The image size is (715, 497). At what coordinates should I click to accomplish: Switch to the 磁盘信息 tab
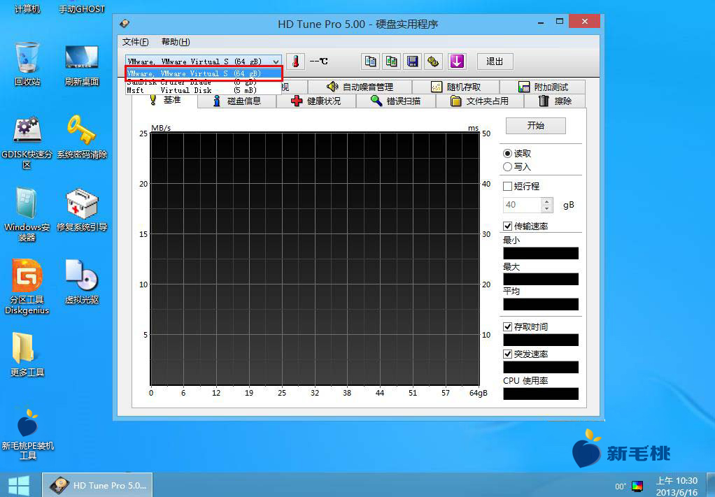coord(237,101)
